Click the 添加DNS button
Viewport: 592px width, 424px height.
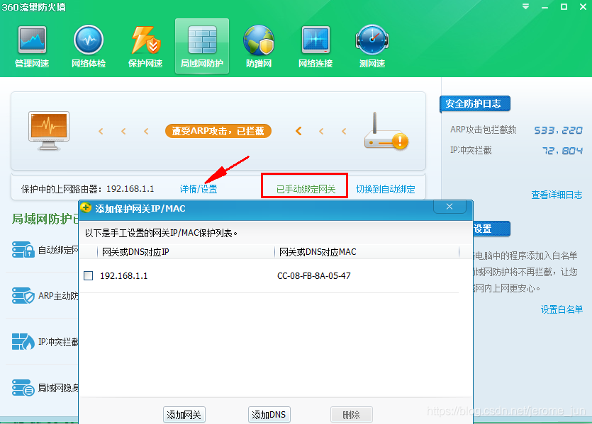pos(269,415)
